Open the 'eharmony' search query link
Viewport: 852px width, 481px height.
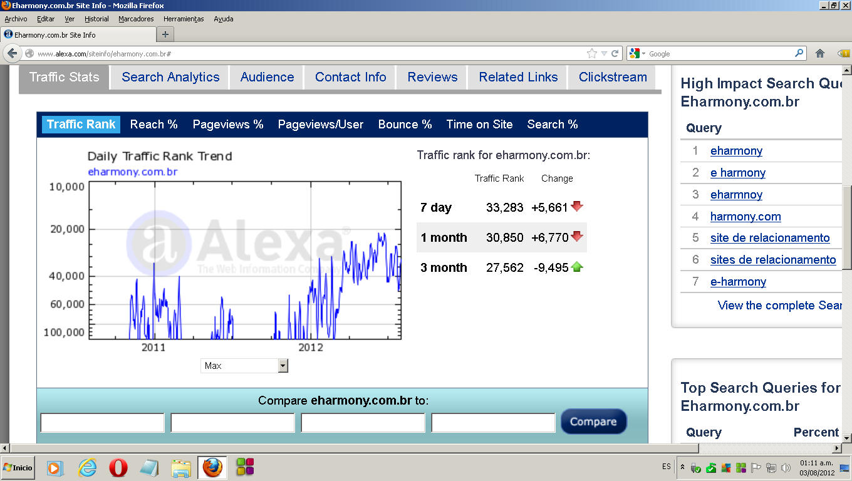pyautogui.click(x=736, y=151)
